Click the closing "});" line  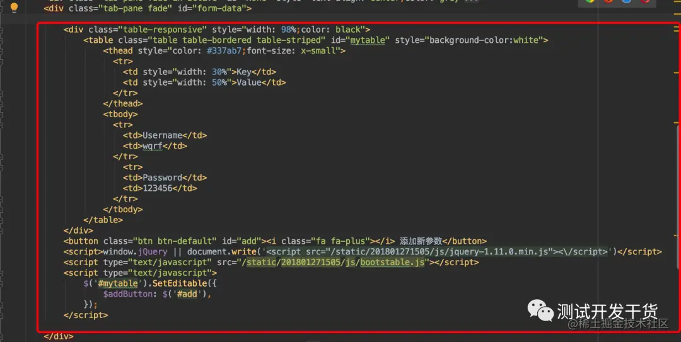click(91, 304)
